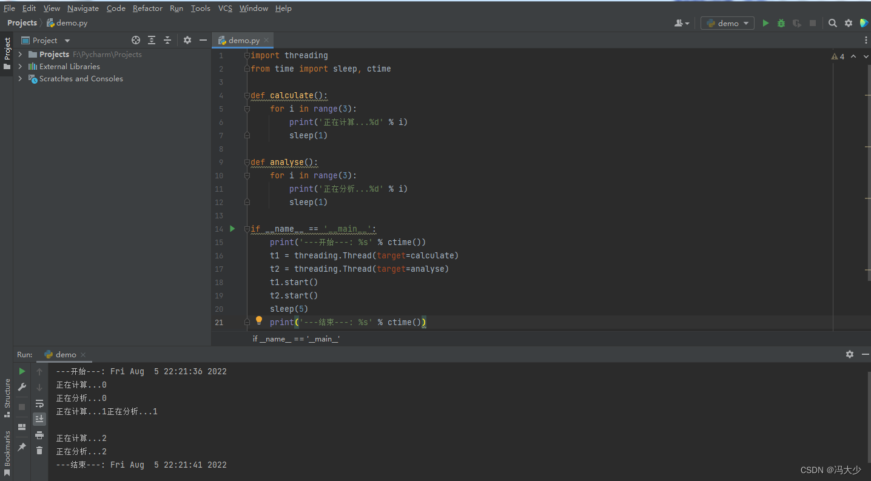871x481 pixels.
Task: Collapse all in the Project panel
Action: pyautogui.click(x=167, y=40)
